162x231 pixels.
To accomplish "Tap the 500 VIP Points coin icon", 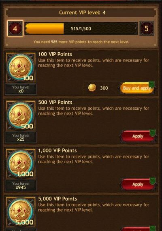I will 21,115.
